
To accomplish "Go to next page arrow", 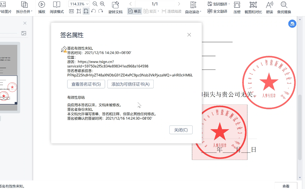I will pyautogui.click(x=179, y=4).
